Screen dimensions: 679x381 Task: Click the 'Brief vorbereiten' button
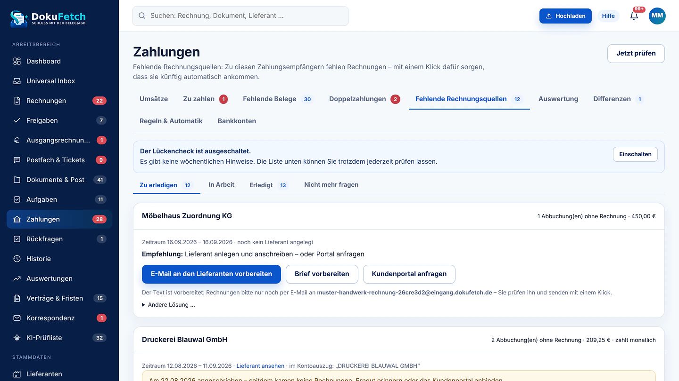[322, 274]
